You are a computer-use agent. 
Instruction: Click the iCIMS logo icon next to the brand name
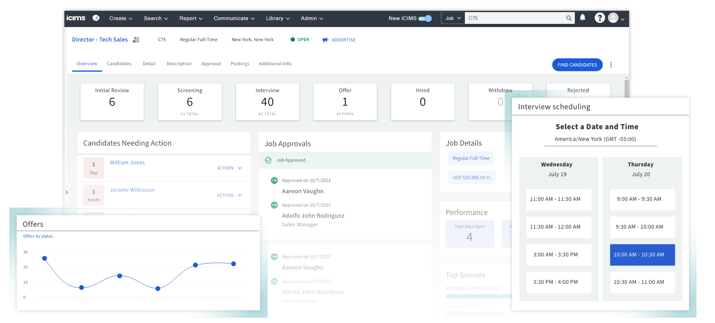[x=96, y=18]
